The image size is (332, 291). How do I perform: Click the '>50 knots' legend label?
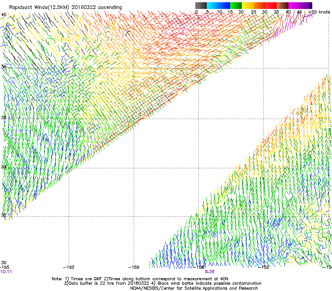319,12
